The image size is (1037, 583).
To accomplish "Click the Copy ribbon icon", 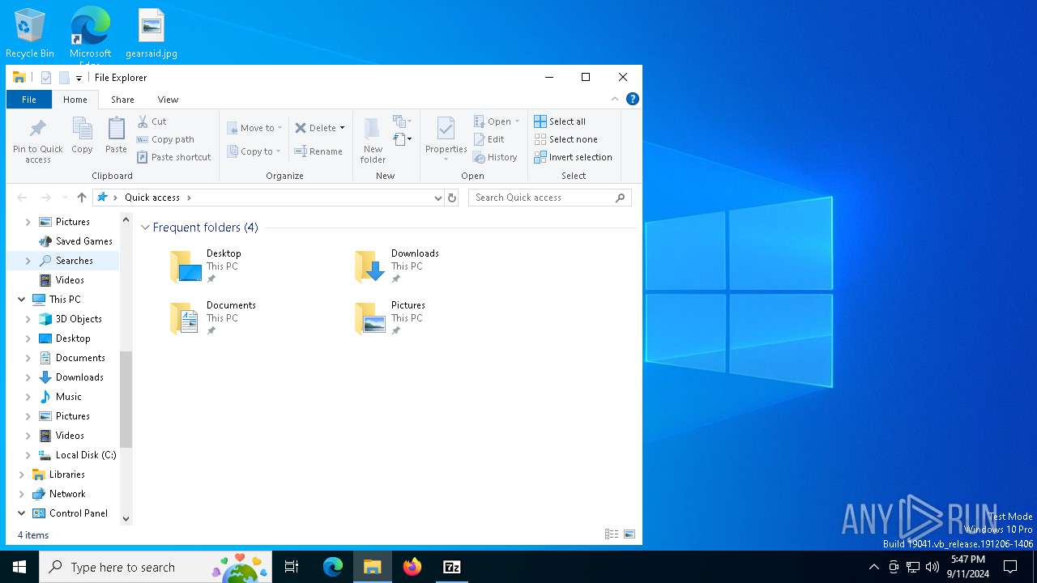I will [82, 135].
